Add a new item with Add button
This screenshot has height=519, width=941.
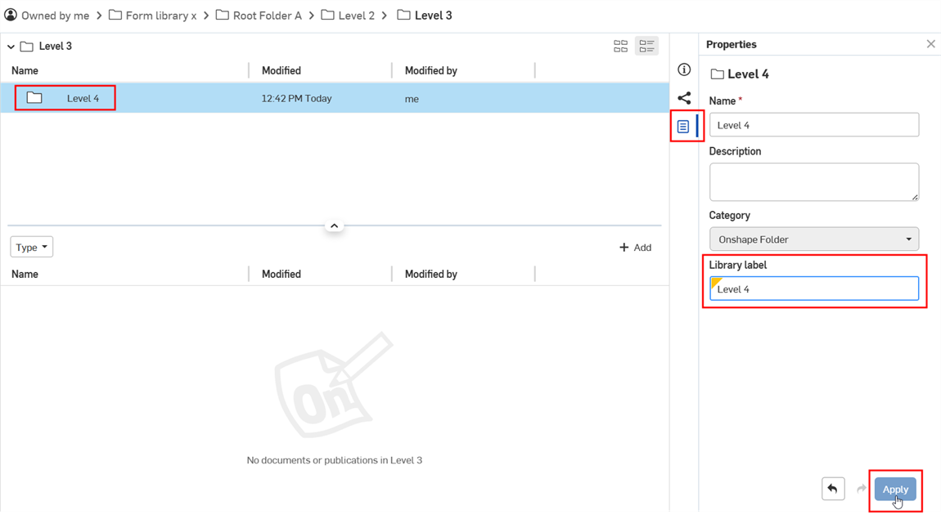pos(635,248)
